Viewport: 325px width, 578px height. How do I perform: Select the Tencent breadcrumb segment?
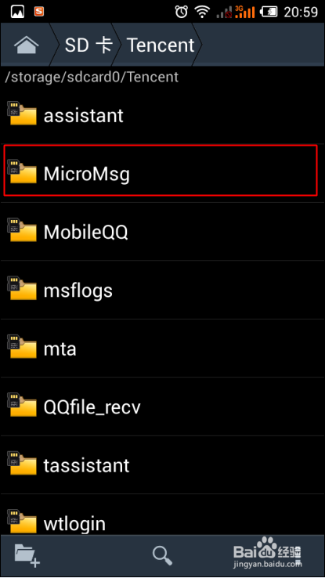[x=161, y=45]
